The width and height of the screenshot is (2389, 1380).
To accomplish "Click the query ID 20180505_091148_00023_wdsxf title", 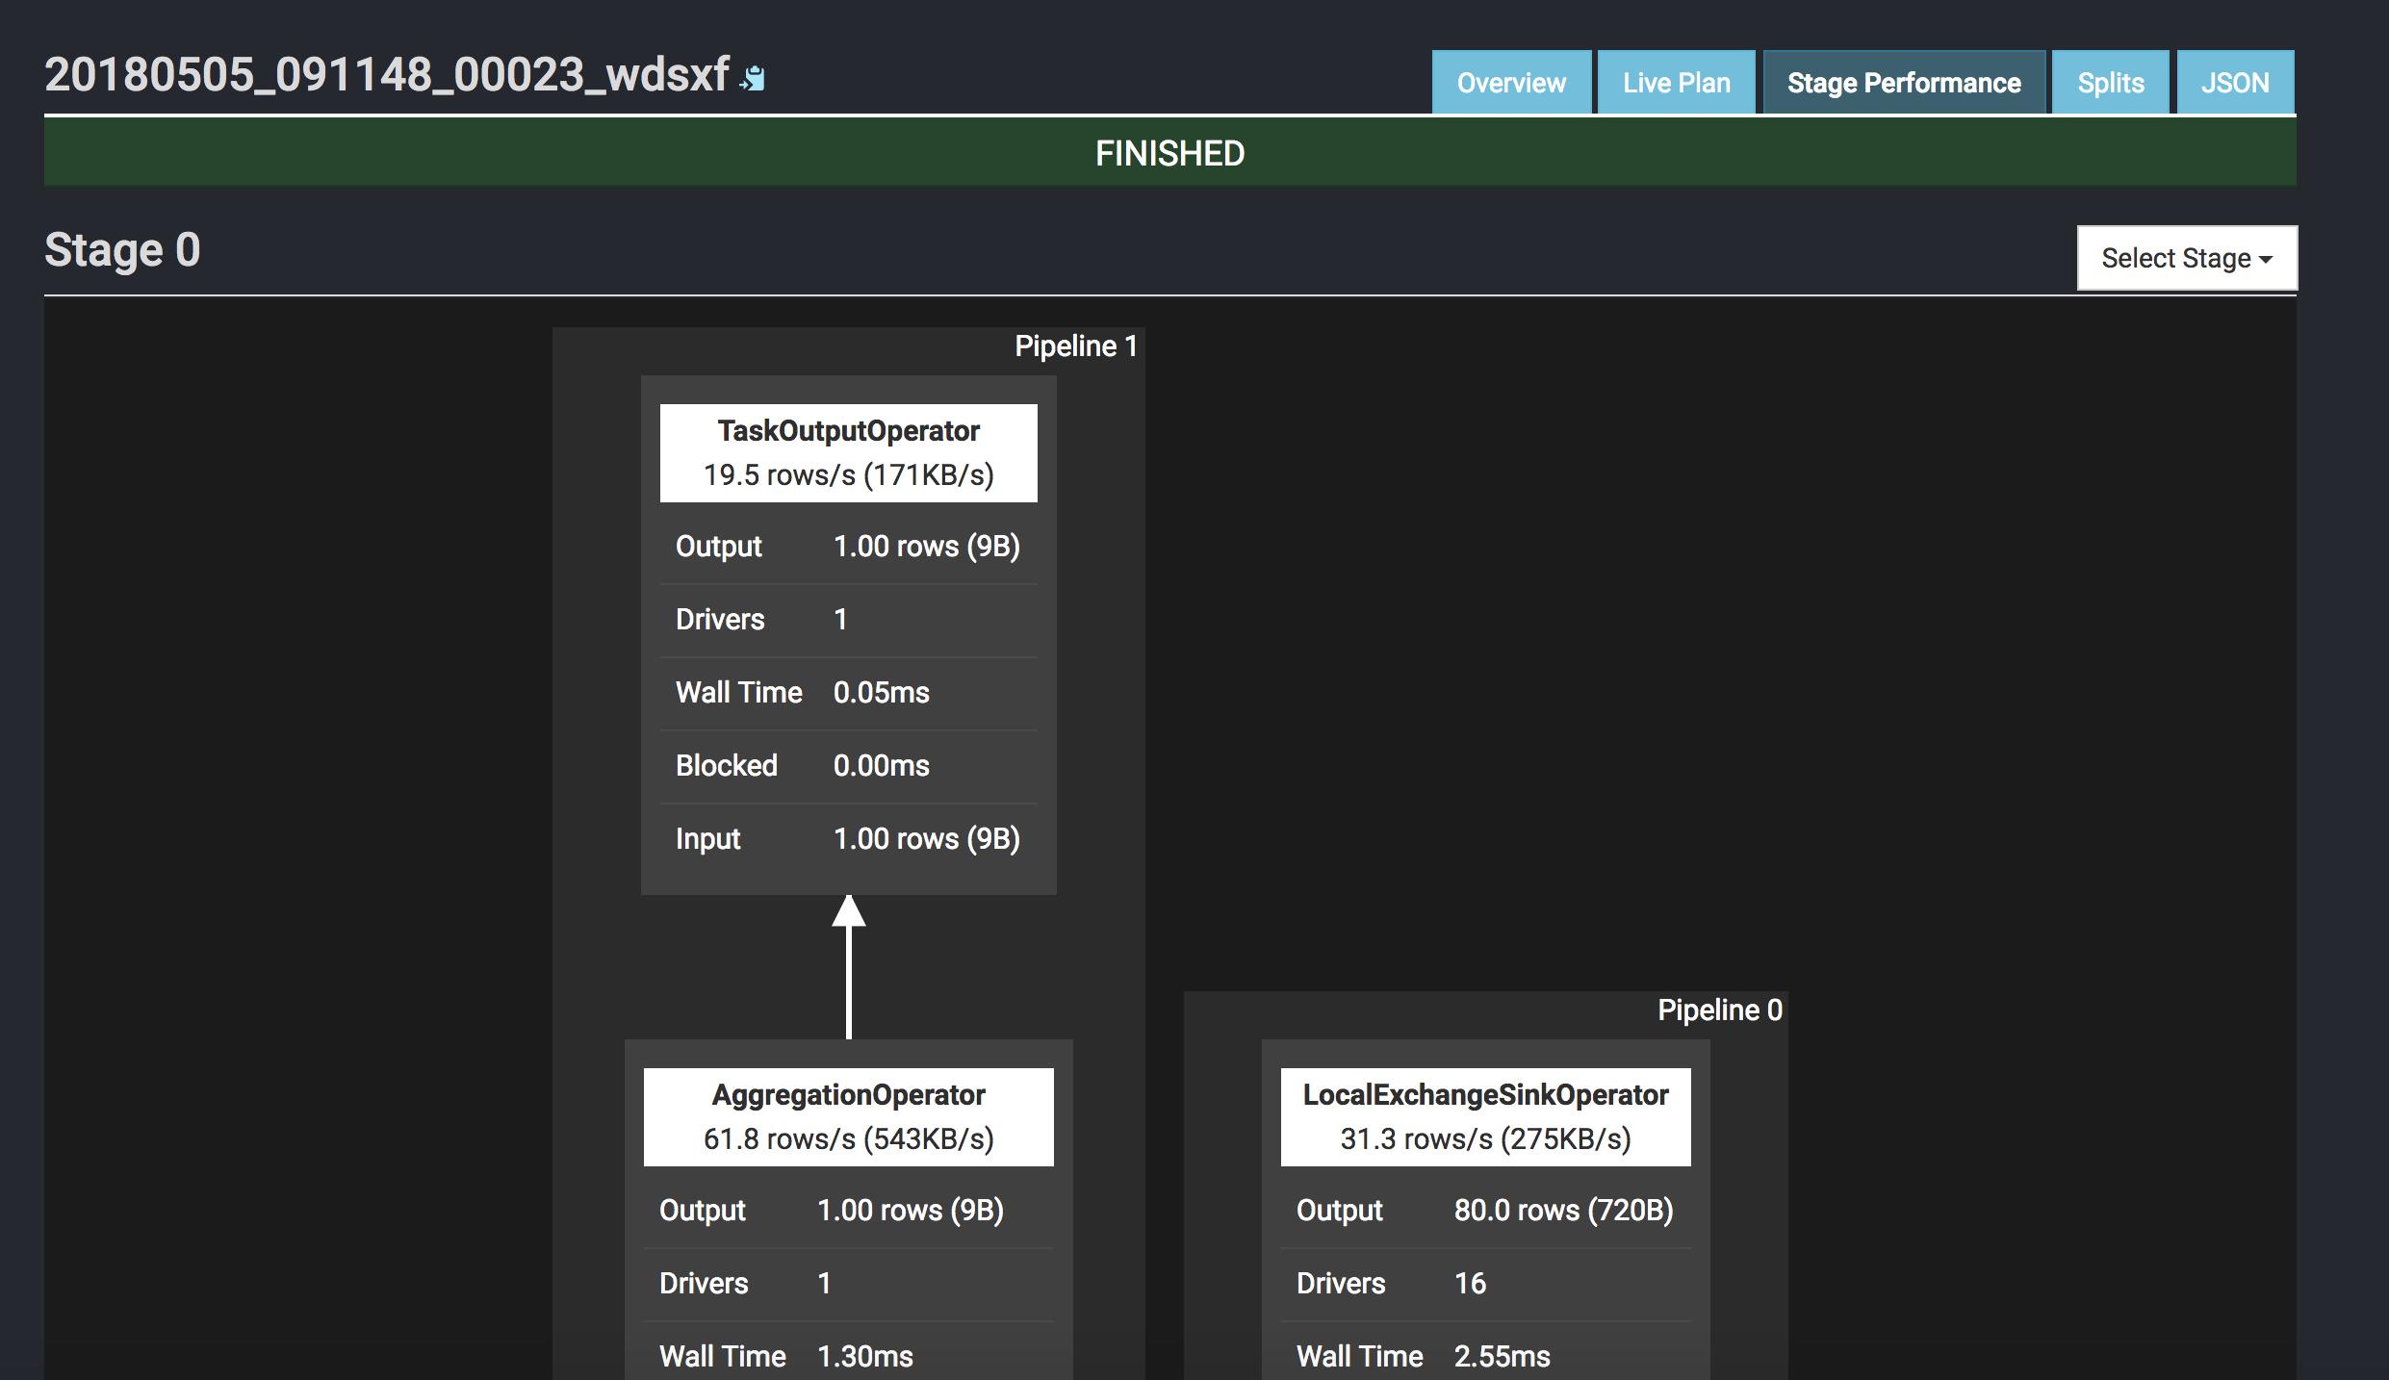I will (387, 75).
